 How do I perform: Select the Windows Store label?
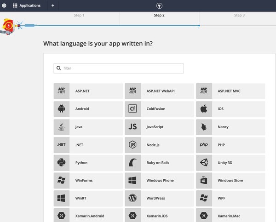pyautogui.click(x=230, y=181)
